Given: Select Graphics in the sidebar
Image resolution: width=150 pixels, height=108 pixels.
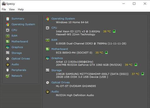Looking at the screenshot, I should 17,47.
